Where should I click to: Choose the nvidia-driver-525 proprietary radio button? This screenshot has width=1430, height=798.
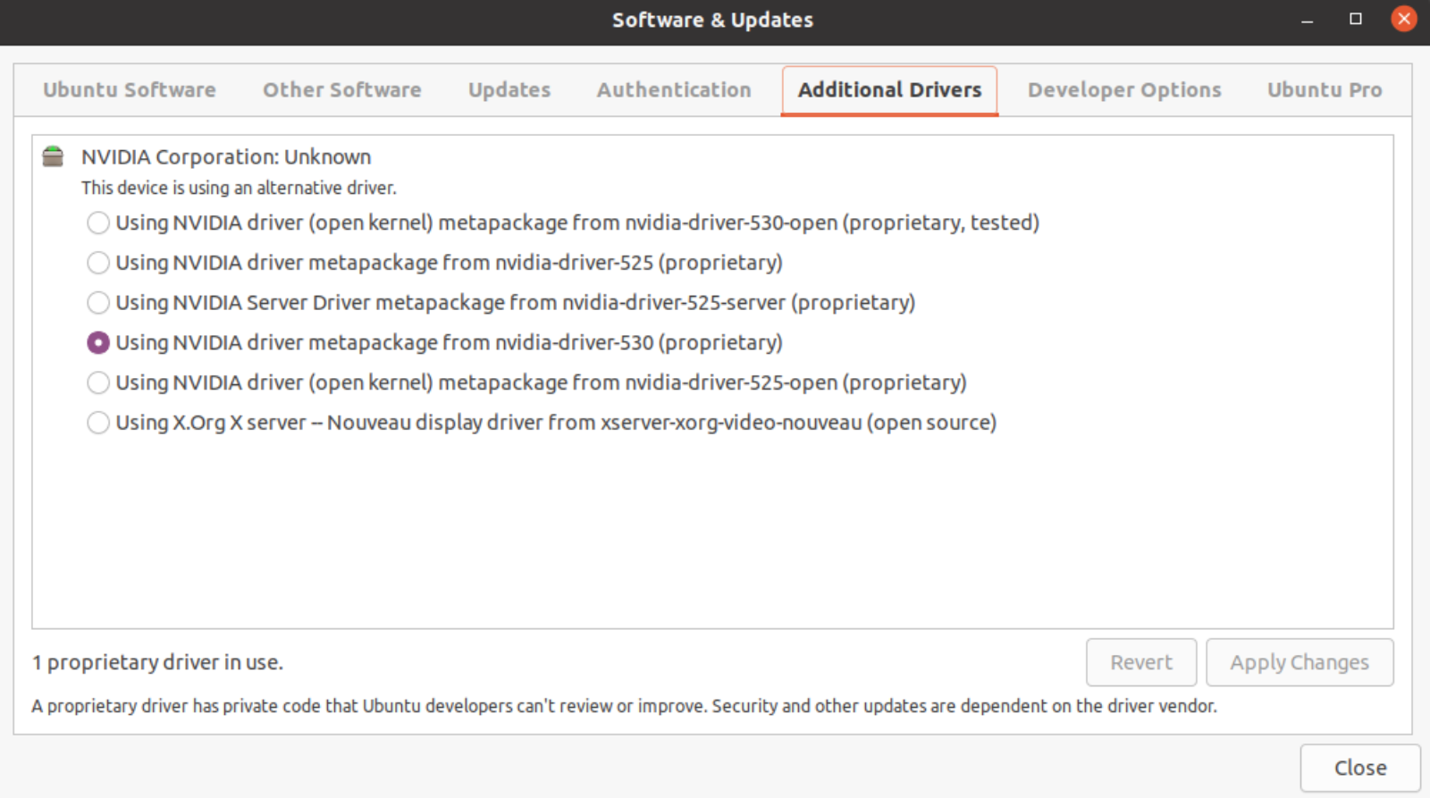(x=98, y=263)
